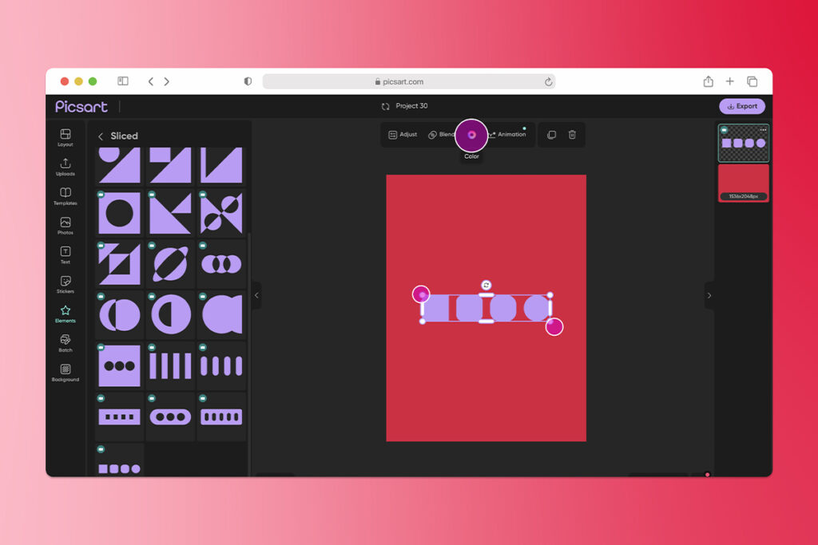Open the Uploads panel
The width and height of the screenshot is (818, 545).
coord(66,167)
